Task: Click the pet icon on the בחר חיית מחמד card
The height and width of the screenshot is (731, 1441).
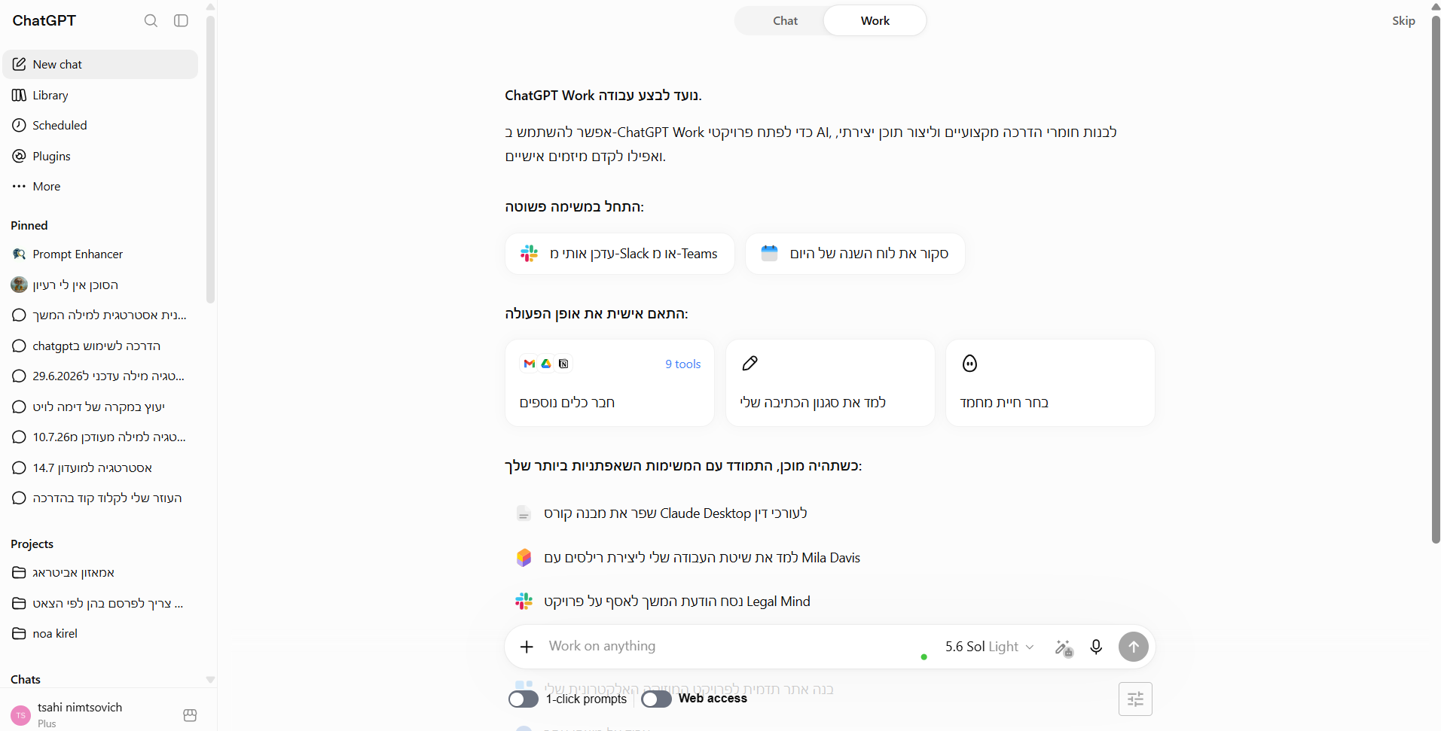Action: tap(969, 364)
